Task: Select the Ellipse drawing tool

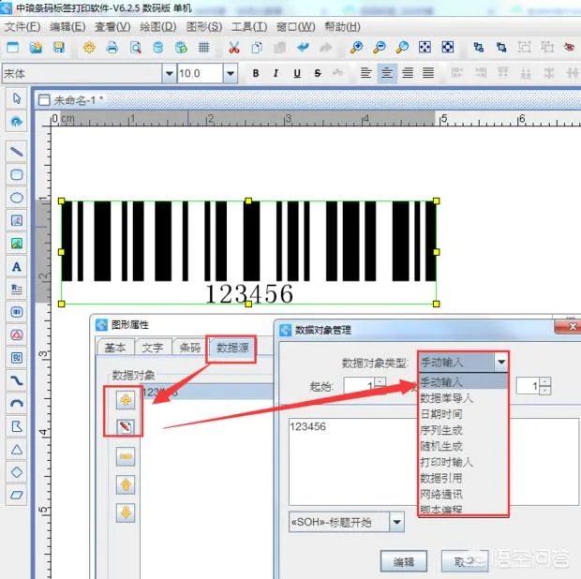Action: tap(17, 198)
